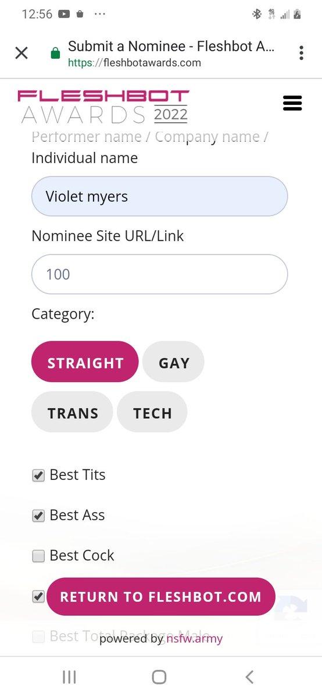The height and width of the screenshot is (699, 322).
Task: Select the GAY category
Action: pyautogui.click(x=173, y=362)
